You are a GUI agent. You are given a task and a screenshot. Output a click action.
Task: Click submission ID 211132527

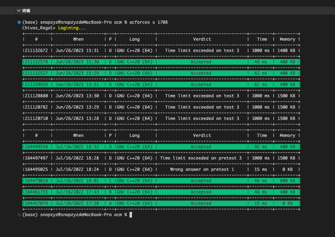[36, 73]
